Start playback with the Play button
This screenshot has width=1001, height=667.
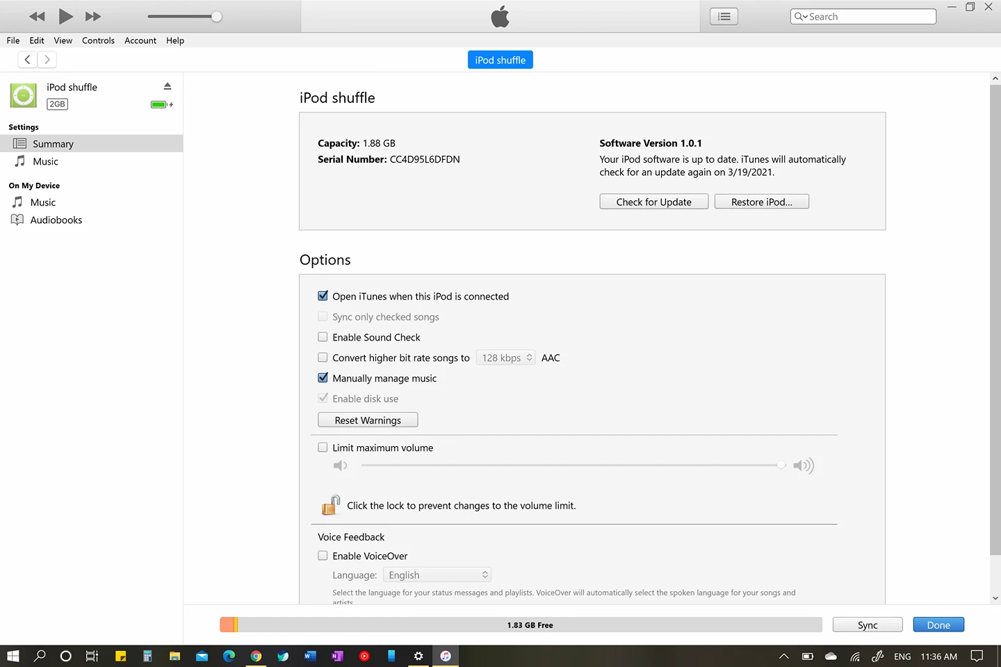[x=66, y=17]
